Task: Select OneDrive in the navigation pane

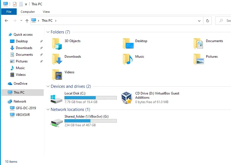Action: [x=20, y=84]
